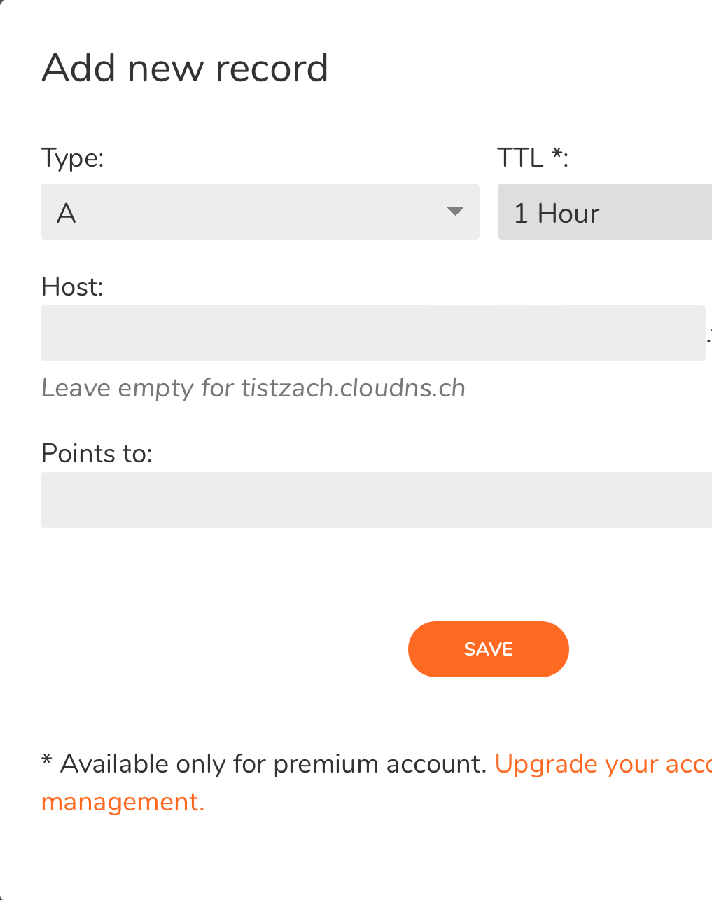Viewport: 712px width, 900px height.
Task: Click the Type dropdown arrow
Action: [x=455, y=212]
